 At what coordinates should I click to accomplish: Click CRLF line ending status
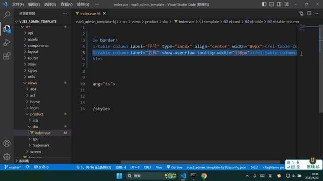pyautogui.click(x=148, y=167)
